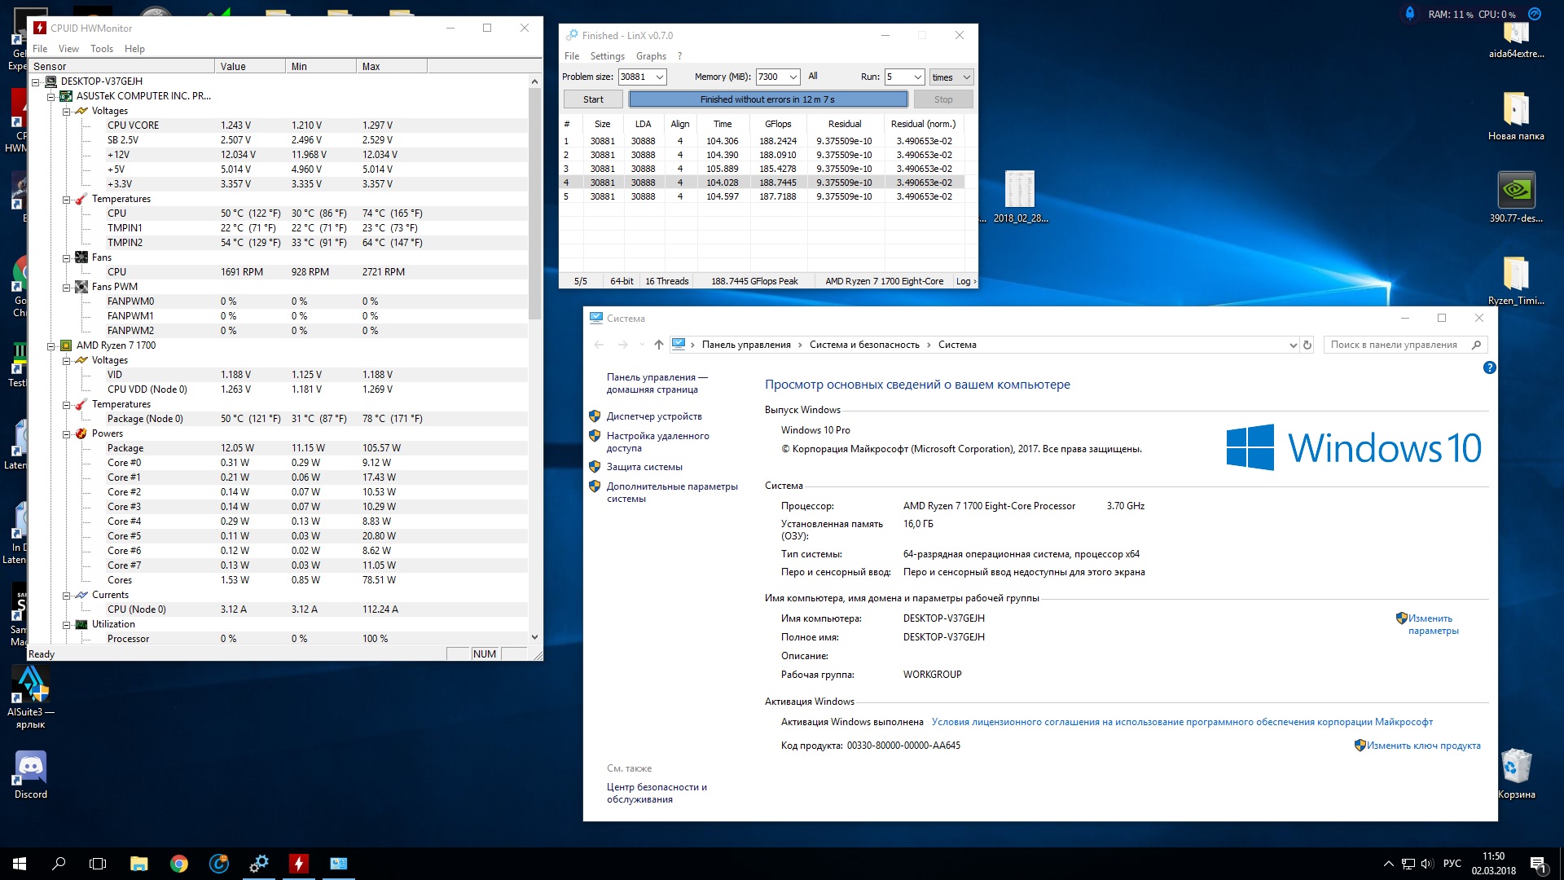Click HWMonitor icon in taskbar
Screen dimensions: 1564x880
tap(299, 864)
